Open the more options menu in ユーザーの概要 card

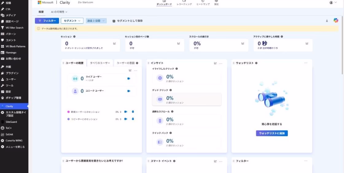pyautogui.click(x=135, y=70)
